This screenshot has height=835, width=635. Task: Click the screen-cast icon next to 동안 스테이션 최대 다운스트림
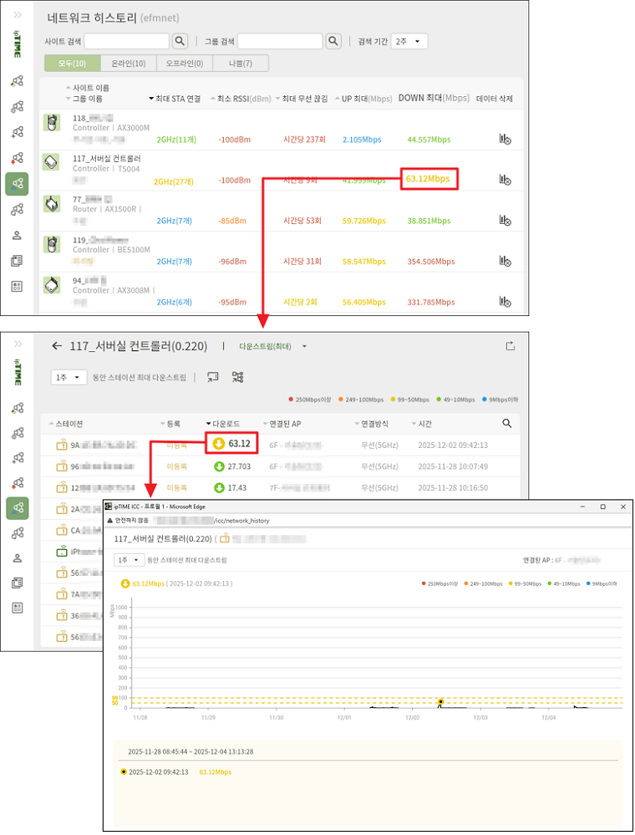click(x=213, y=378)
